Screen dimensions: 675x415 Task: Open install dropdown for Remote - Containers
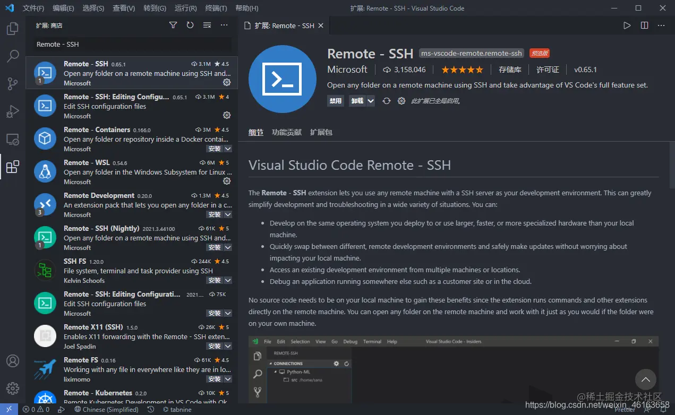[x=228, y=149]
